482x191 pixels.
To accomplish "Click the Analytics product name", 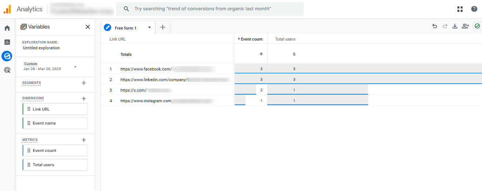I will (x=29, y=9).
